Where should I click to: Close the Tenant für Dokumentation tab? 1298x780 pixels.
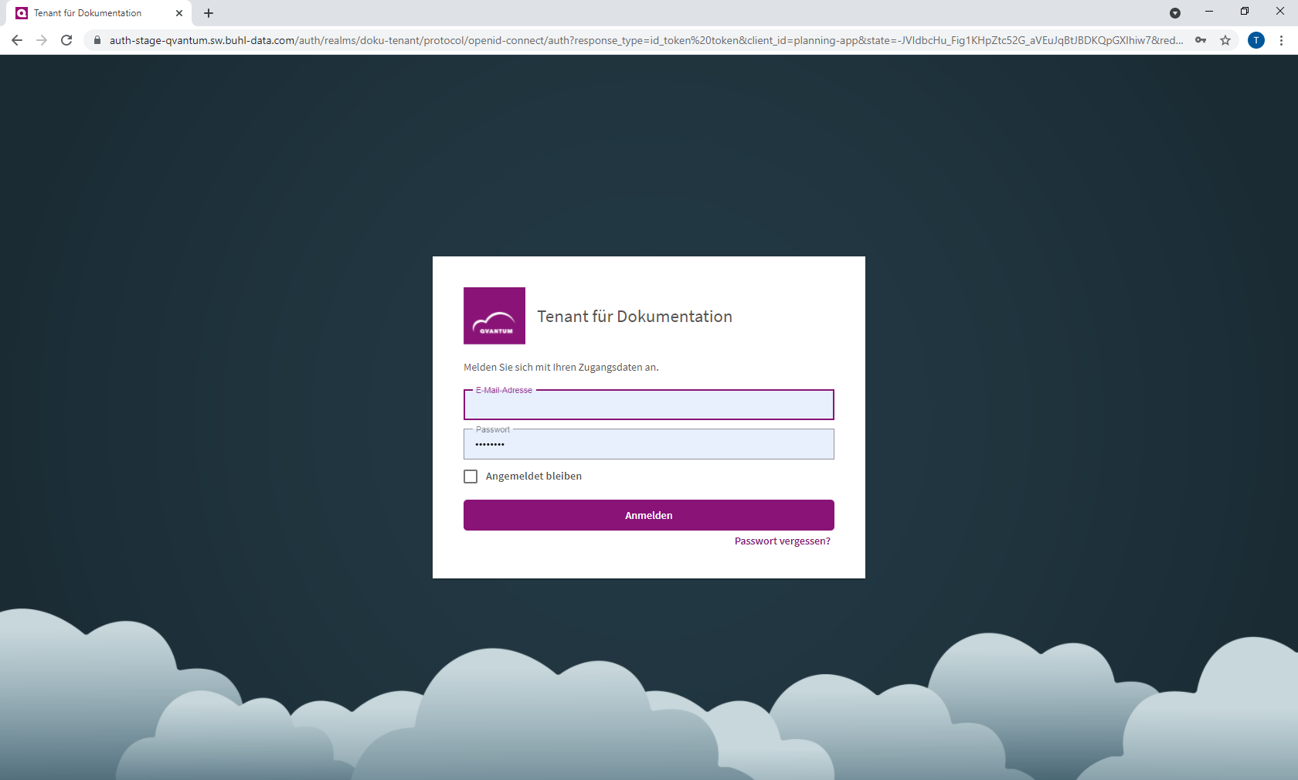[x=179, y=13]
